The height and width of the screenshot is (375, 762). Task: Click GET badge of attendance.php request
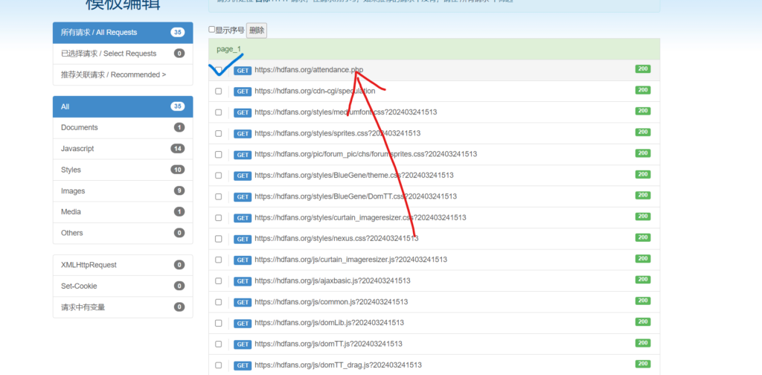243,71
